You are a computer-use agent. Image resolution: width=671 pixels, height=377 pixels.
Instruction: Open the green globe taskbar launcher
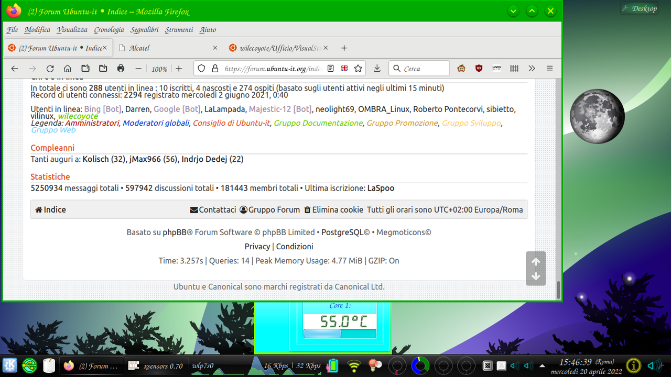pos(29,365)
